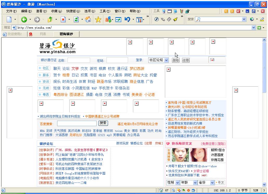Click the orange previous-tab arrow
268x194 pixels.
point(226,11)
